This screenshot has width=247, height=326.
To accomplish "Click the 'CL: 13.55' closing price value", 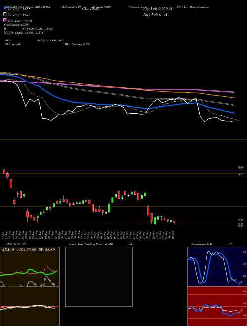I will (91, 9).
